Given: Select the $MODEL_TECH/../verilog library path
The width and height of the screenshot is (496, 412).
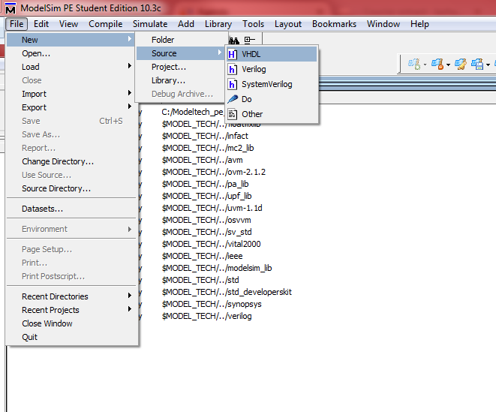Looking at the screenshot, I should pyautogui.click(x=207, y=317).
